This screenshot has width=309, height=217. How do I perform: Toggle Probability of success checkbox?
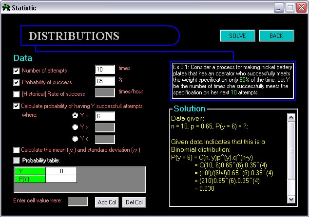click(17, 82)
